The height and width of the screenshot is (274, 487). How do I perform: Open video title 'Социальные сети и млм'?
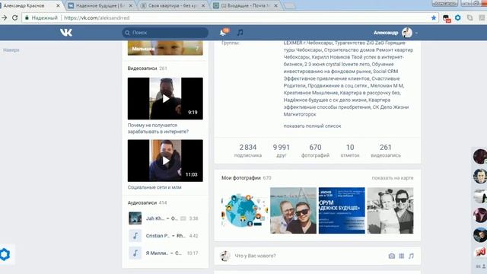(x=154, y=187)
